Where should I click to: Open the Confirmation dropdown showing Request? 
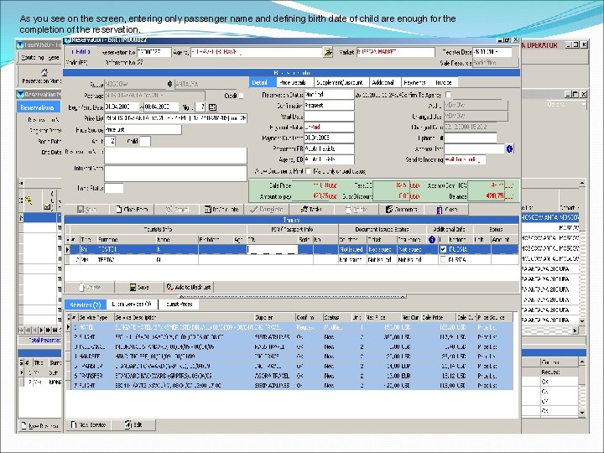pyautogui.click(x=329, y=105)
